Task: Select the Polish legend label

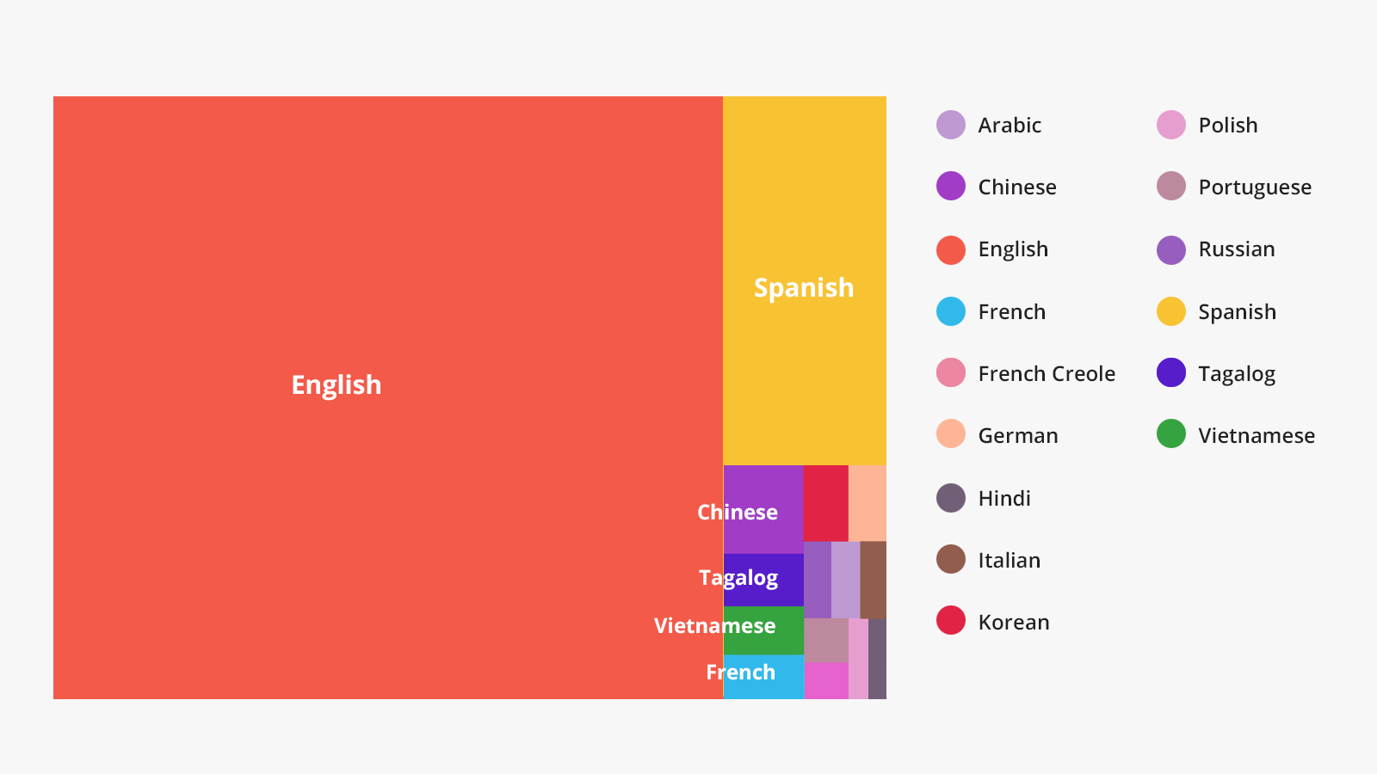Action: [x=1228, y=125]
